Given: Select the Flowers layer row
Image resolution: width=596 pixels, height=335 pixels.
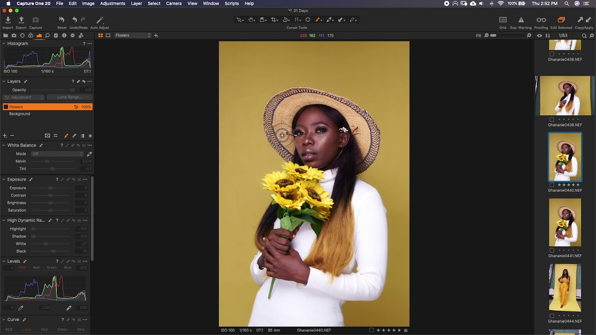Looking at the screenshot, I should (x=47, y=107).
